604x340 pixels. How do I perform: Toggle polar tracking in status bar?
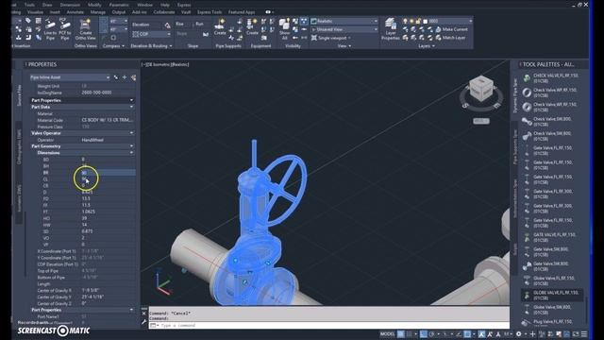pyautogui.click(x=432, y=333)
